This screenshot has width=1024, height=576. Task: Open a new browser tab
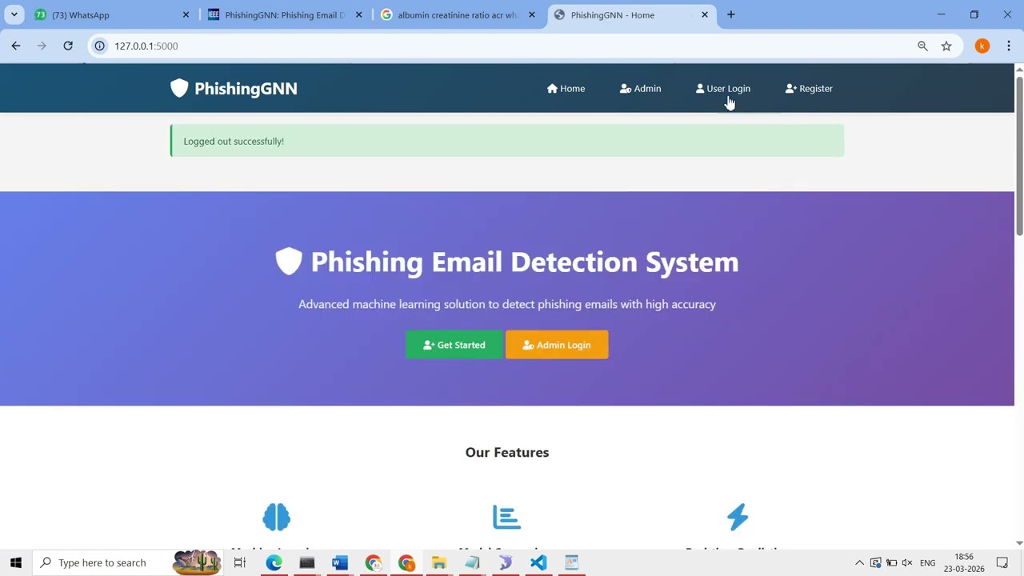(730, 14)
